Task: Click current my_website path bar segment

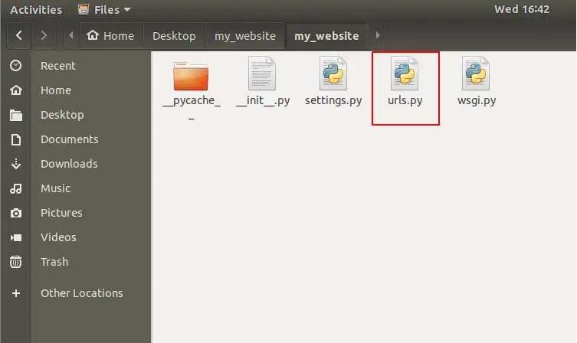Action: coord(326,36)
